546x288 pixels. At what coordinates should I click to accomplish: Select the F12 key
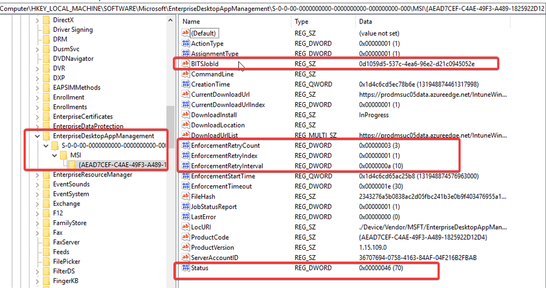(58, 213)
